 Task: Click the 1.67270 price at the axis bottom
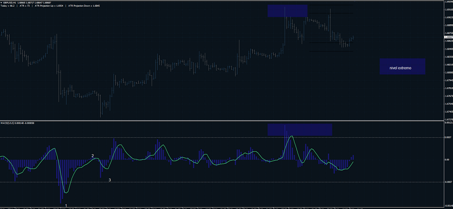pyautogui.click(x=449, y=119)
